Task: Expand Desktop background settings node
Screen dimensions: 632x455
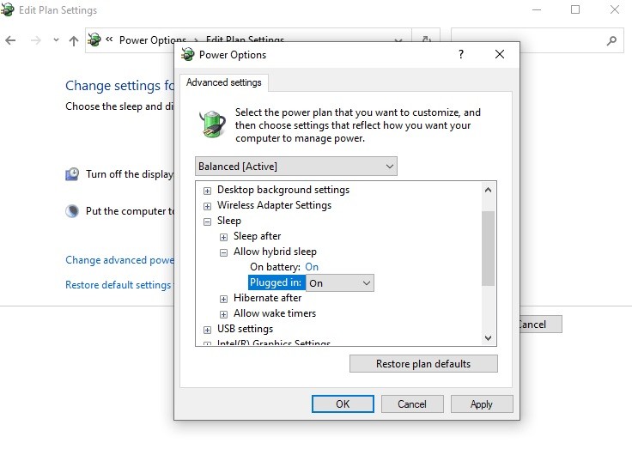Action: (x=207, y=191)
